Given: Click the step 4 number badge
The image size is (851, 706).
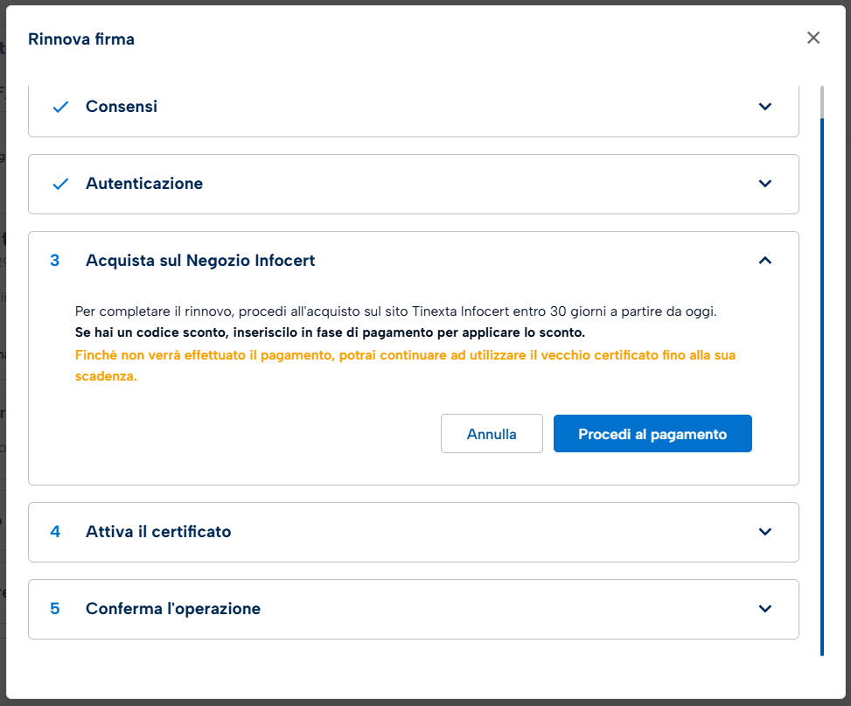Looking at the screenshot, I should pos(55,532).
